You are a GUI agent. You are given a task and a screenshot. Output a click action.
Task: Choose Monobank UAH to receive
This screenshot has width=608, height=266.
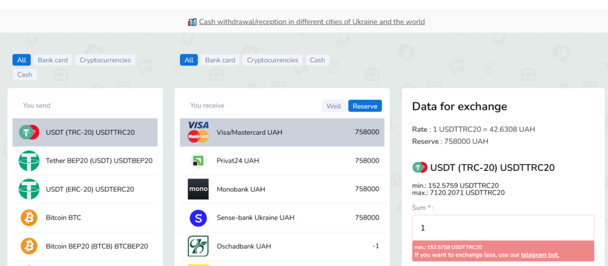coord(282,189)
